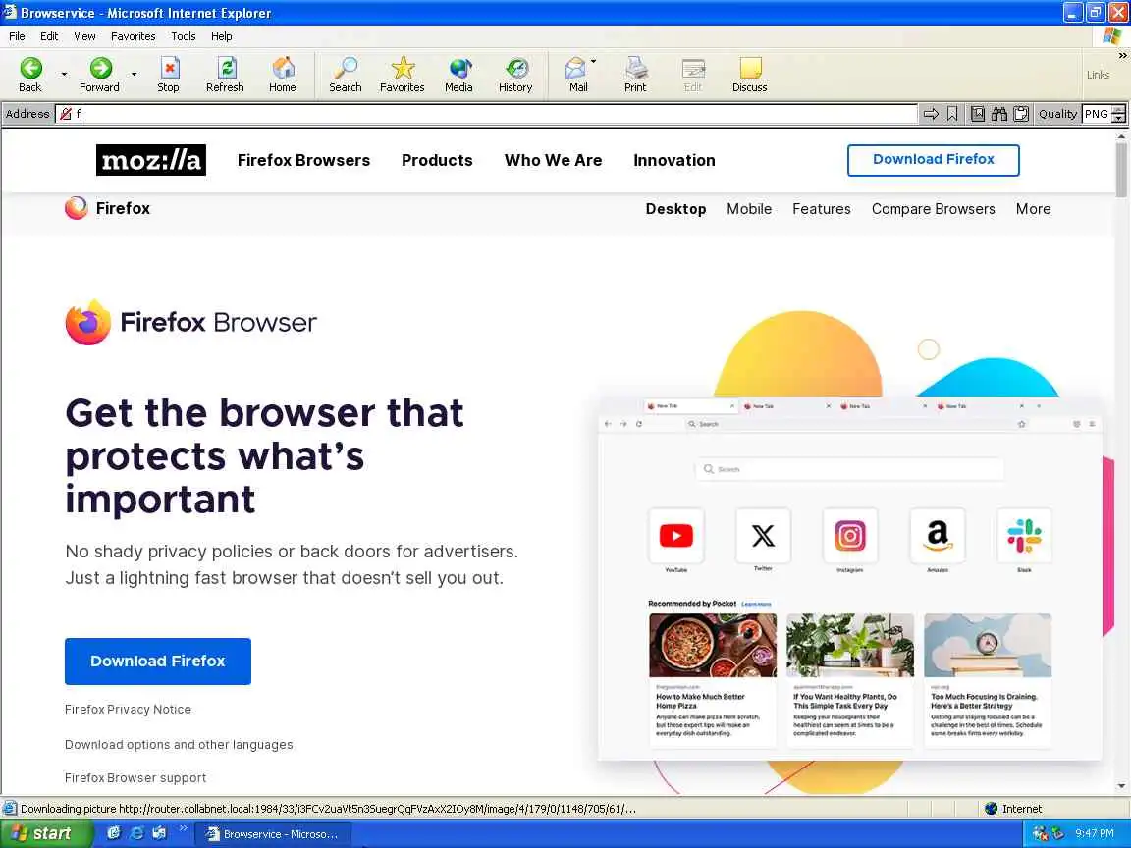The height and width of the screenshot is (848, 1131).
Task: Open the View menu
Action: [x=84, y=36]
